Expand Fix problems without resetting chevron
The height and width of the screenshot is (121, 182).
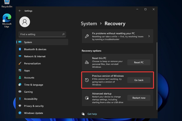tap(149, 36)
